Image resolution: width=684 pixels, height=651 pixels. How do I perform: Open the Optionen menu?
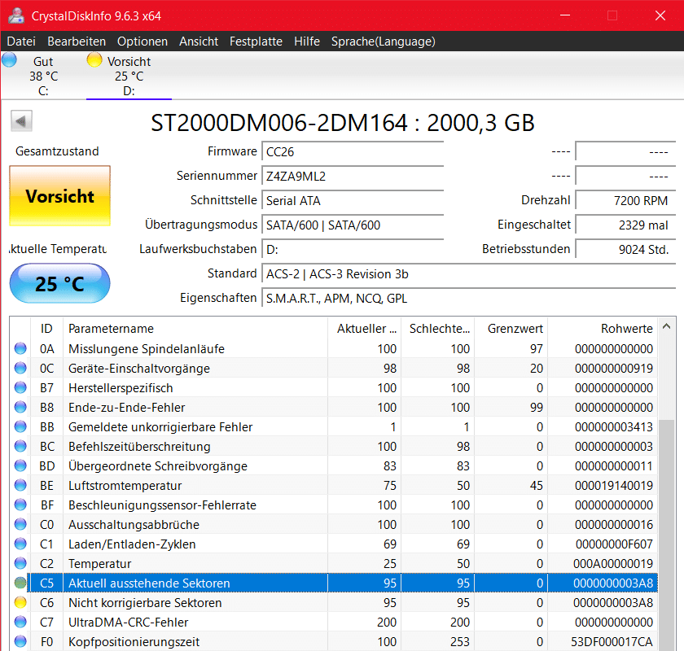point(142,42)
